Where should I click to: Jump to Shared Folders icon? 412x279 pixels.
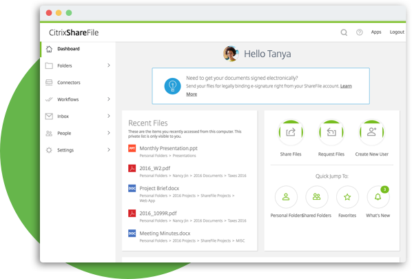tap(317, 197)
